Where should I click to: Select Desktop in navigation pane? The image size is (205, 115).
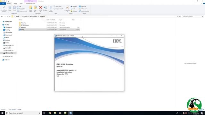coord(8,30)
